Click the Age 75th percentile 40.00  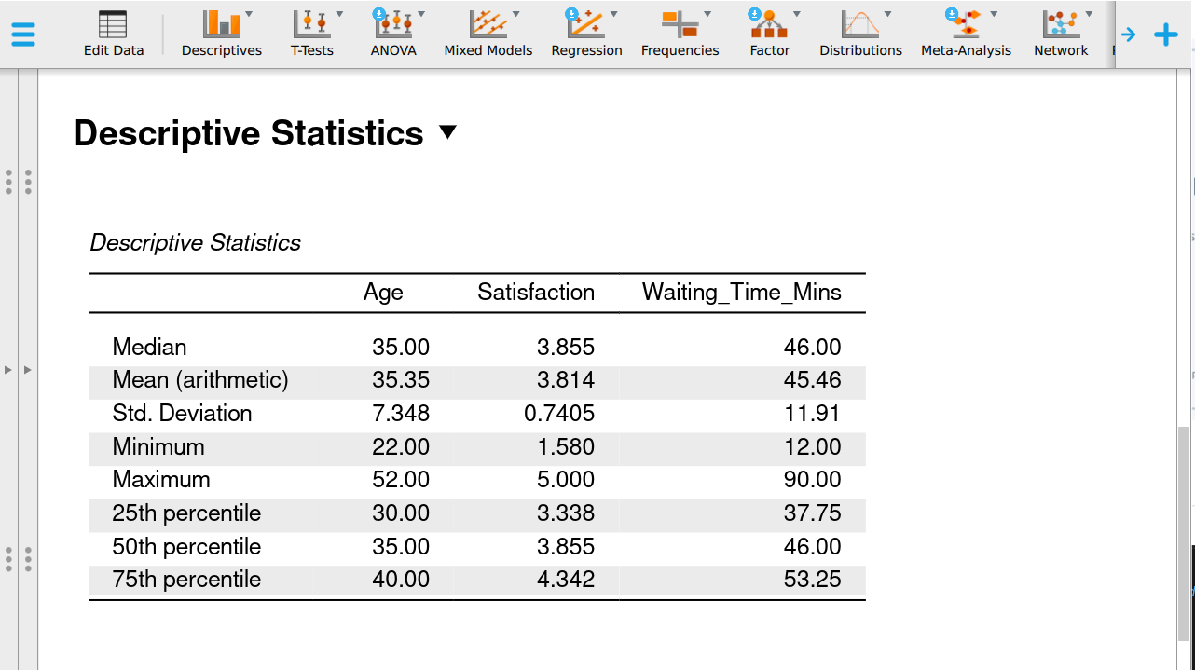pos(401,580)
